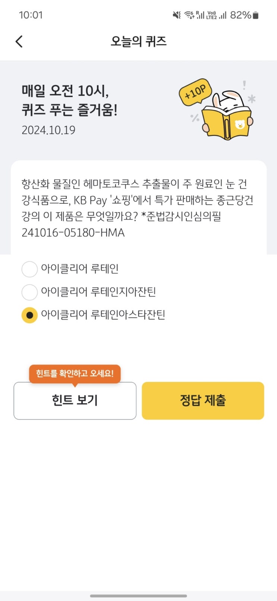The width and height of the screenshot is (277, 601).
Task: Select the 아이클리어 루테인 option
Action: (x=30, y=269)
